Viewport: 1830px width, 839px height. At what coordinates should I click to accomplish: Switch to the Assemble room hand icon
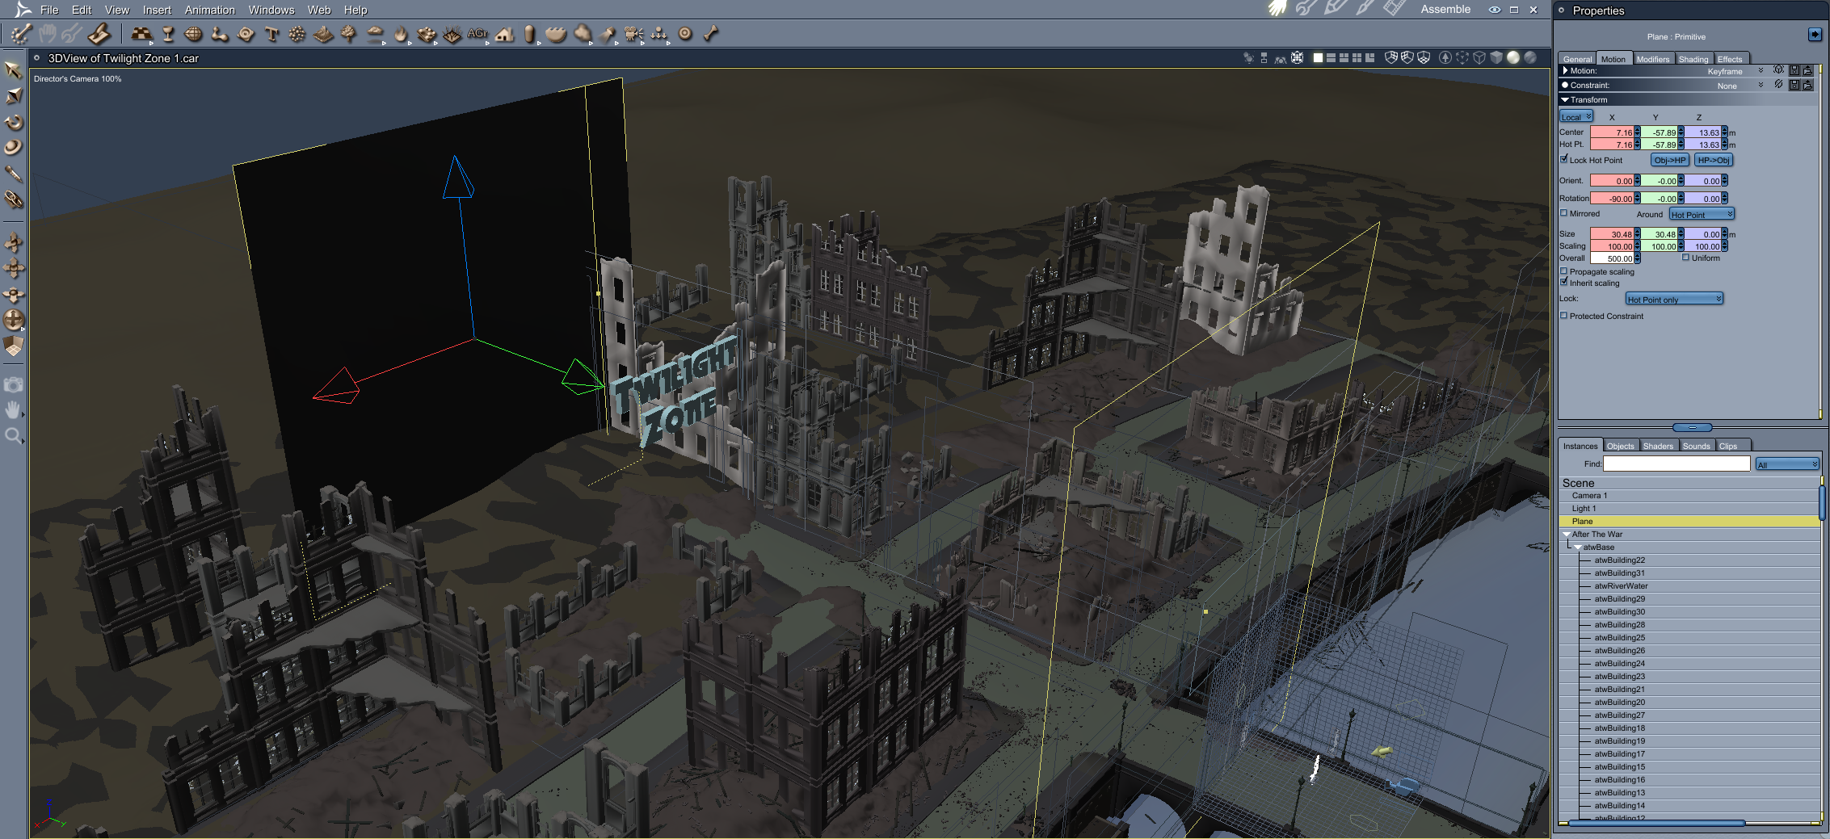tap(1277, 9)
